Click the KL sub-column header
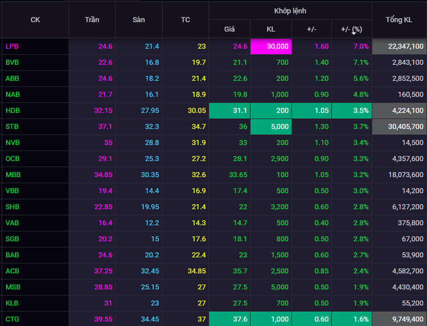The height and width of the screenshot is (326, 427). click(x=270, y=29)
